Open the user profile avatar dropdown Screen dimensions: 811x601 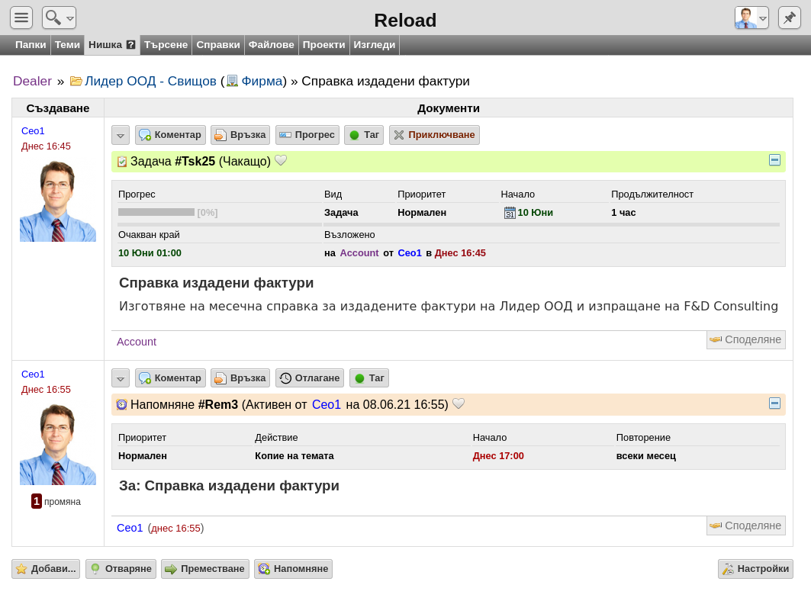(x=751, y=18)
